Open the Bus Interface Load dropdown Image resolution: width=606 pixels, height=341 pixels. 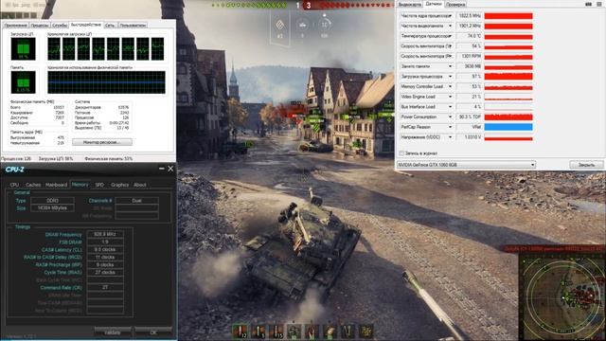point(450,107)
